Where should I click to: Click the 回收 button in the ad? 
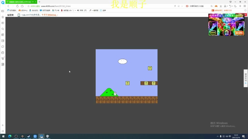pyautogui.click(x=213, y=33)
